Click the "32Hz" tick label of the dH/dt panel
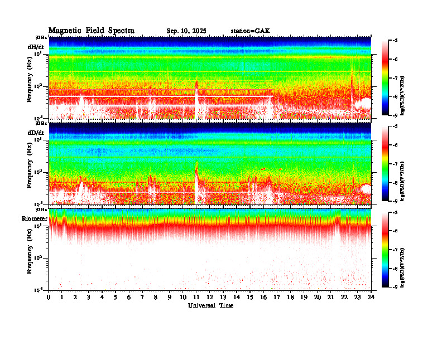 point(41,37)
